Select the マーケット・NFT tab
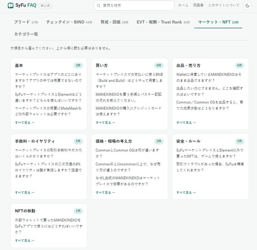Image resolution: width=257 pixels, height=250 pixels. pos(218,22)
